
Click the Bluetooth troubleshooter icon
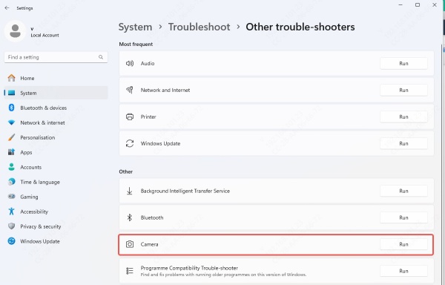pos(129,217)
